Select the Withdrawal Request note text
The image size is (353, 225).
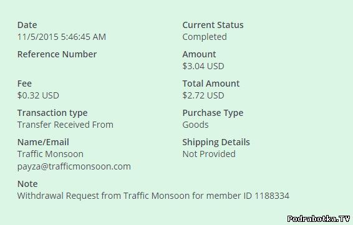tap(153, 196)
